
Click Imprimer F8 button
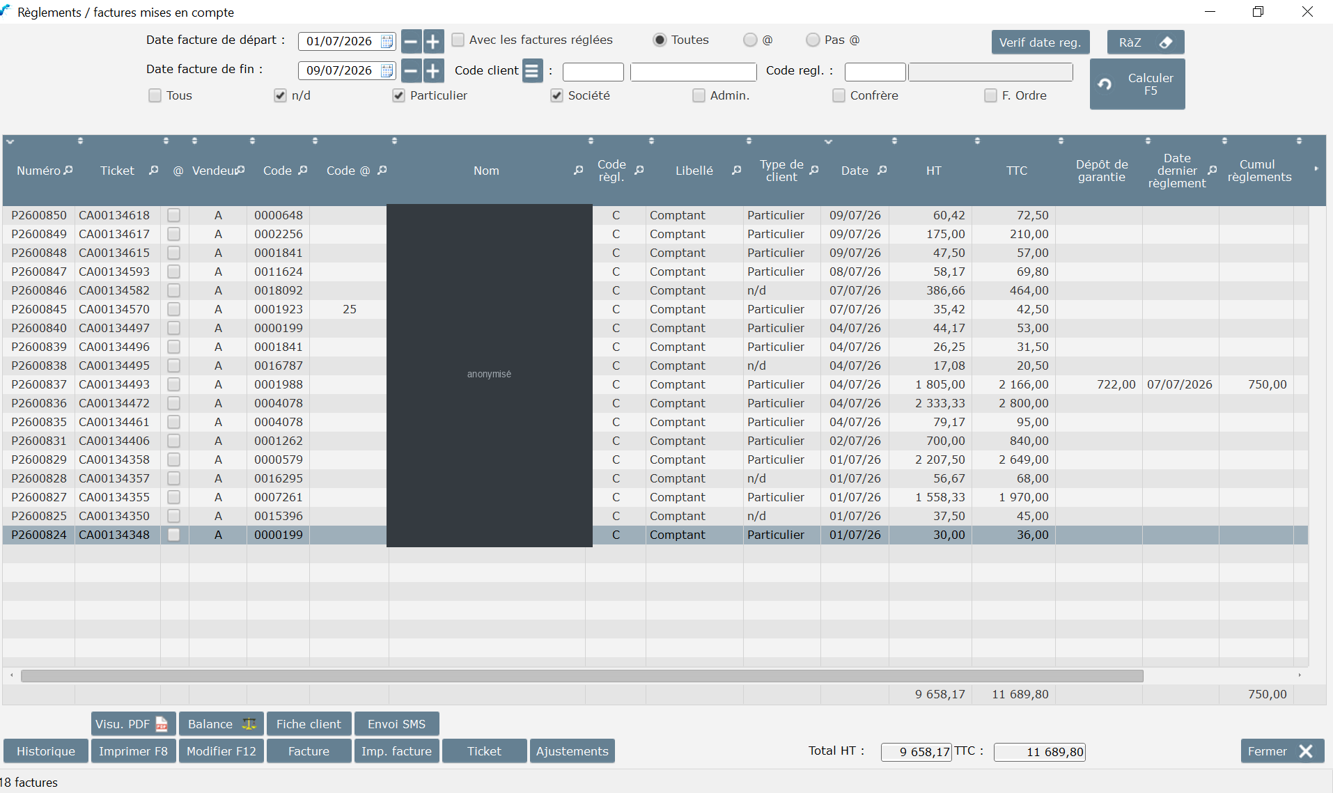coord(133,751)
